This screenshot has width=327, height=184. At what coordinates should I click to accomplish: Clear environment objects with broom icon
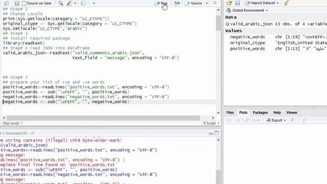pos(286,3)
